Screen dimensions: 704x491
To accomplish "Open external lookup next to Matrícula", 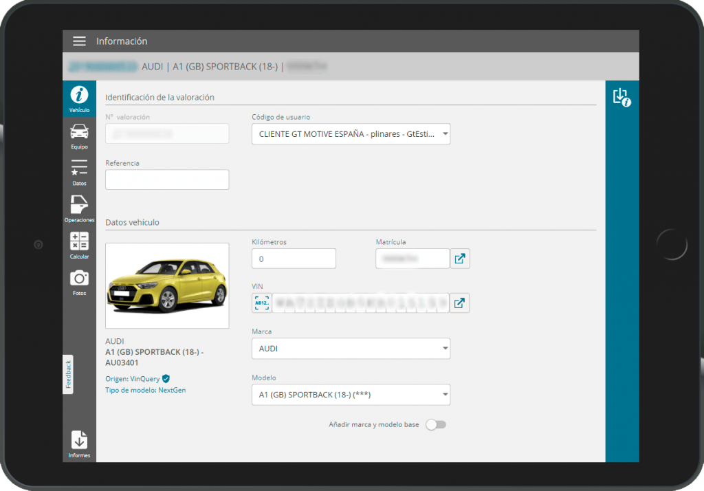I will (460, 259).
